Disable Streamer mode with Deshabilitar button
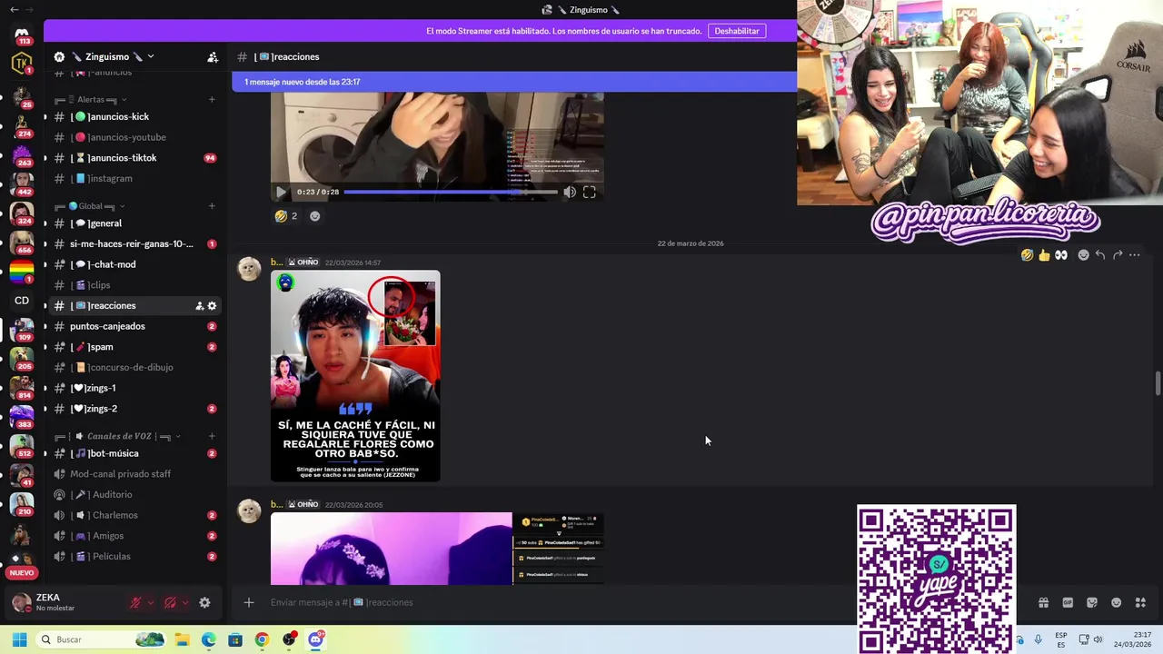 point(737,31)
